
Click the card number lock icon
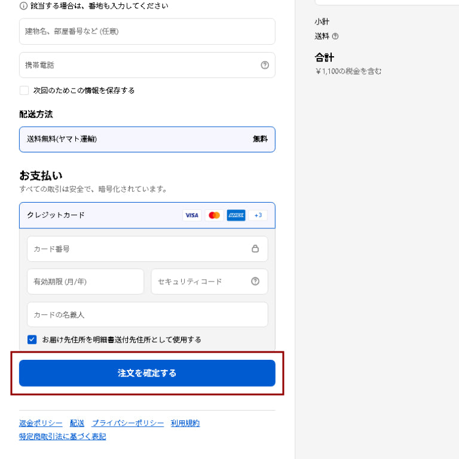coord(255,249)
